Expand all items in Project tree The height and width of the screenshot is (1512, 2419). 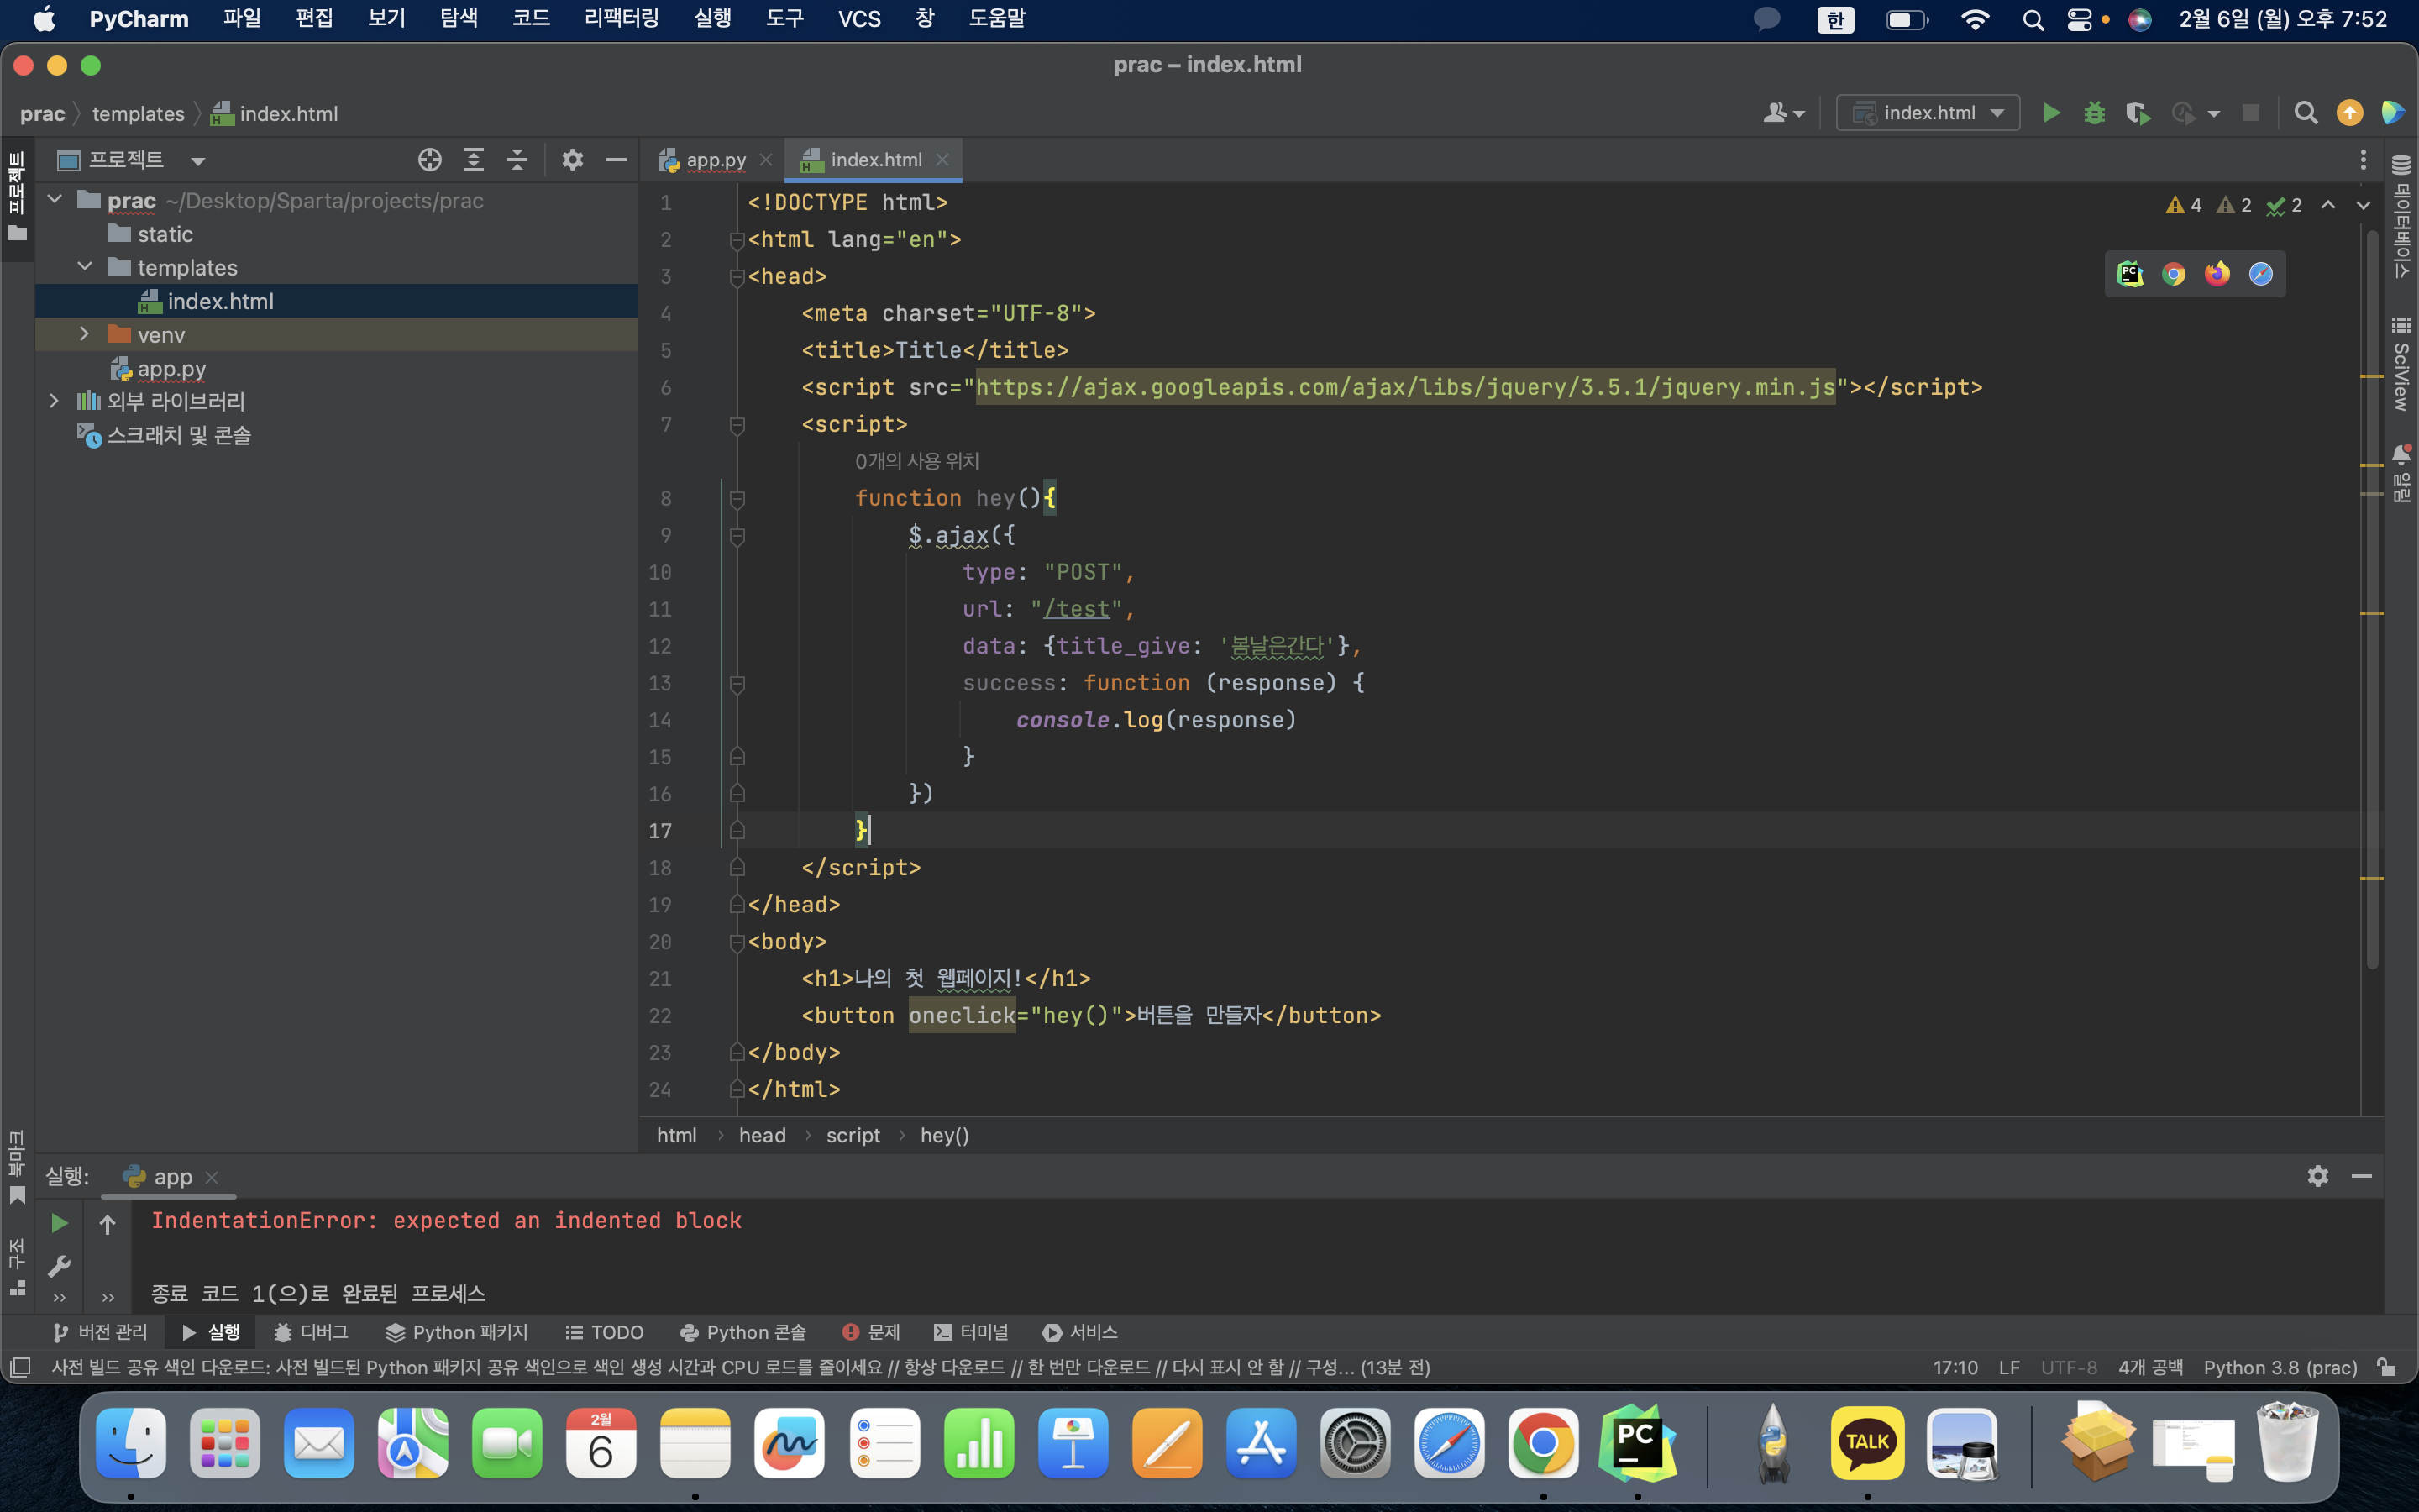474,160
